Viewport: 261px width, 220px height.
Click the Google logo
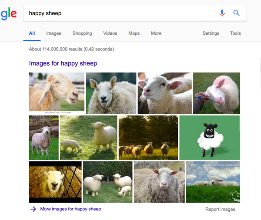pyautogui.click(x=8, y=14)
